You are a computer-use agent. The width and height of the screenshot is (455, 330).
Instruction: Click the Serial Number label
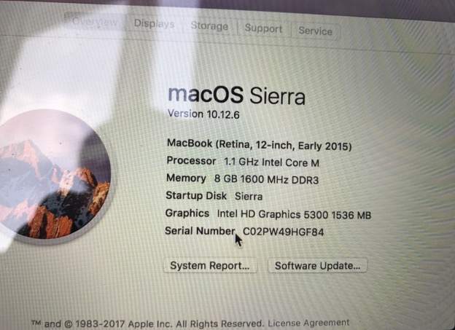[200, 231]
